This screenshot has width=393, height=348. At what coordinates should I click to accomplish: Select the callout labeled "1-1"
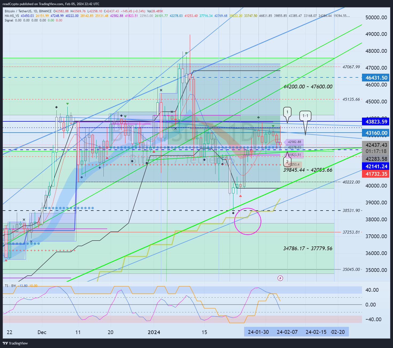pos(305,116)
